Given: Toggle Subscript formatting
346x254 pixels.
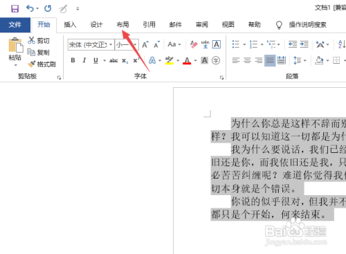Looking at the screenshot, I should click(125, 61).
